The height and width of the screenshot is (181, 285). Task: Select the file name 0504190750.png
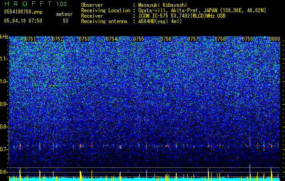(x=23, y=12)
